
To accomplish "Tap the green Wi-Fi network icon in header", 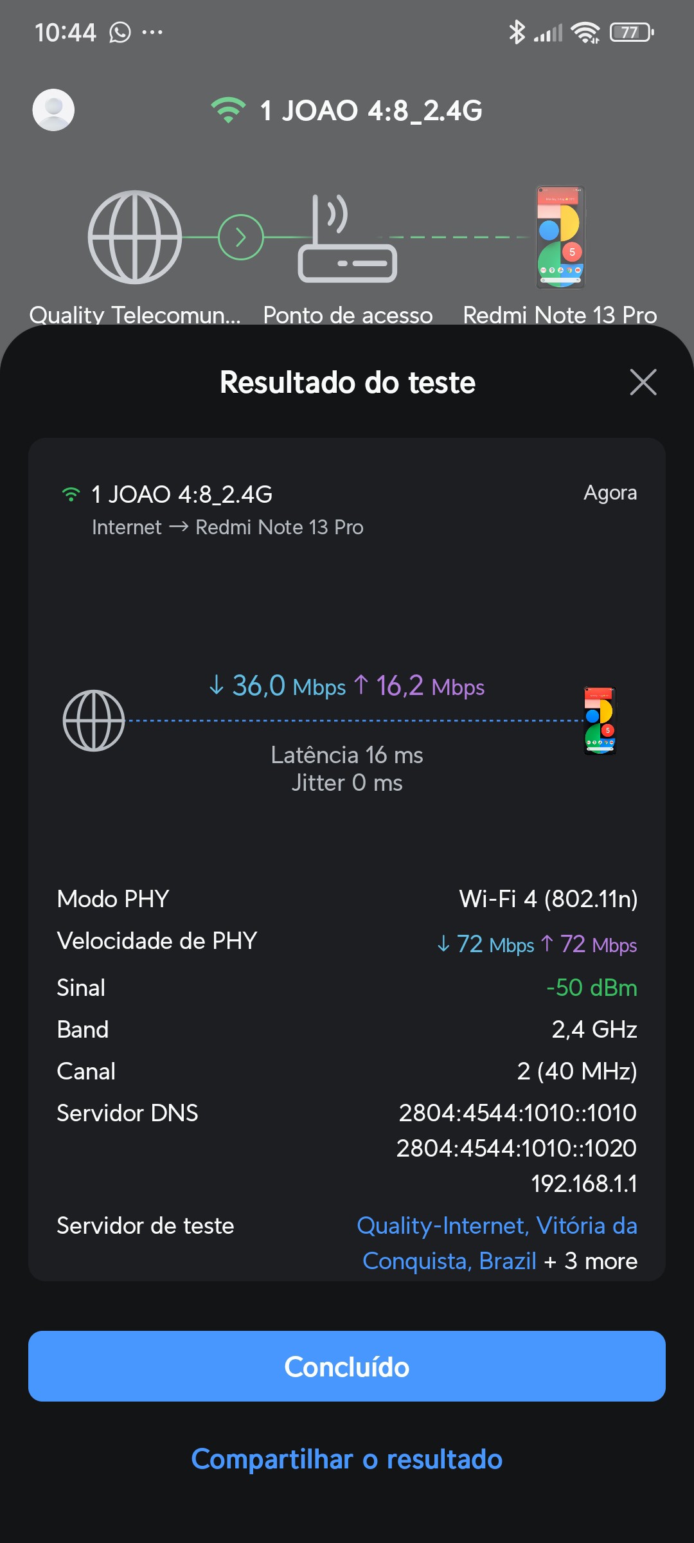I will click(x=228, y=111).
